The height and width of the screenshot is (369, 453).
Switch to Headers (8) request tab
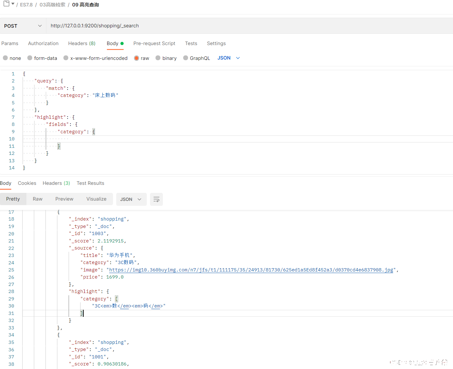[82, 43]
